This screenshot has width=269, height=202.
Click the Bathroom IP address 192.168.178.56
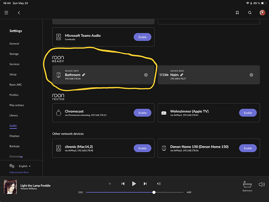coord(73,79)
